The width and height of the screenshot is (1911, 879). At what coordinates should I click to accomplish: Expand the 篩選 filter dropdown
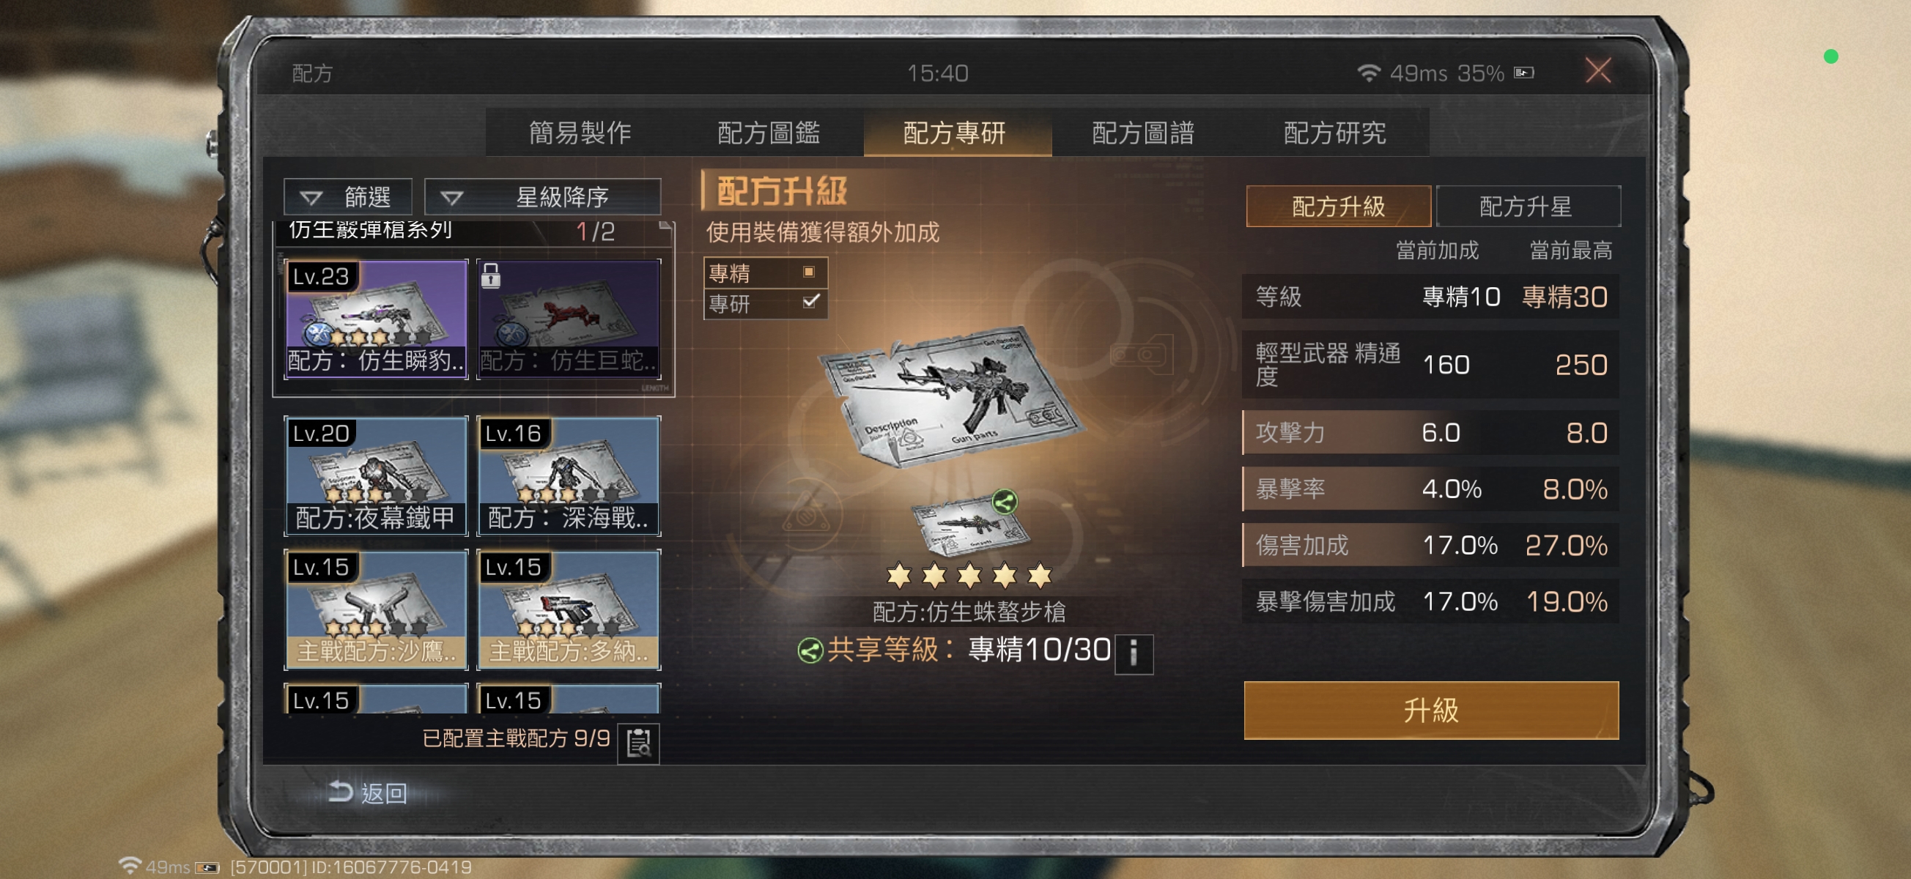pyautogui.click(x=348, y=196)
